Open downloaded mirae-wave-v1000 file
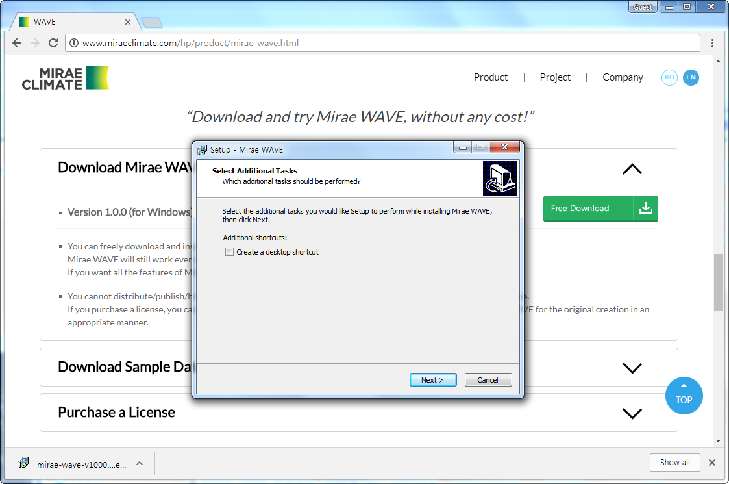 (x=81, y=465)
